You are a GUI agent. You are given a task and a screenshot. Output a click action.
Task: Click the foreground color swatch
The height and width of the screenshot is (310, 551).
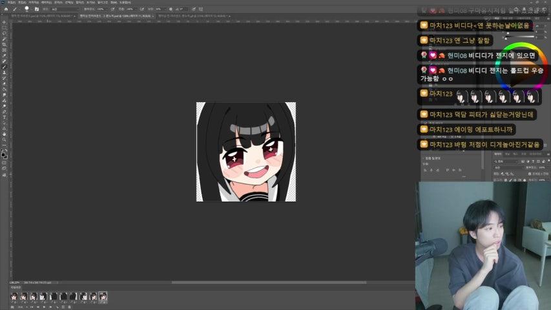[x=3, y=154]
